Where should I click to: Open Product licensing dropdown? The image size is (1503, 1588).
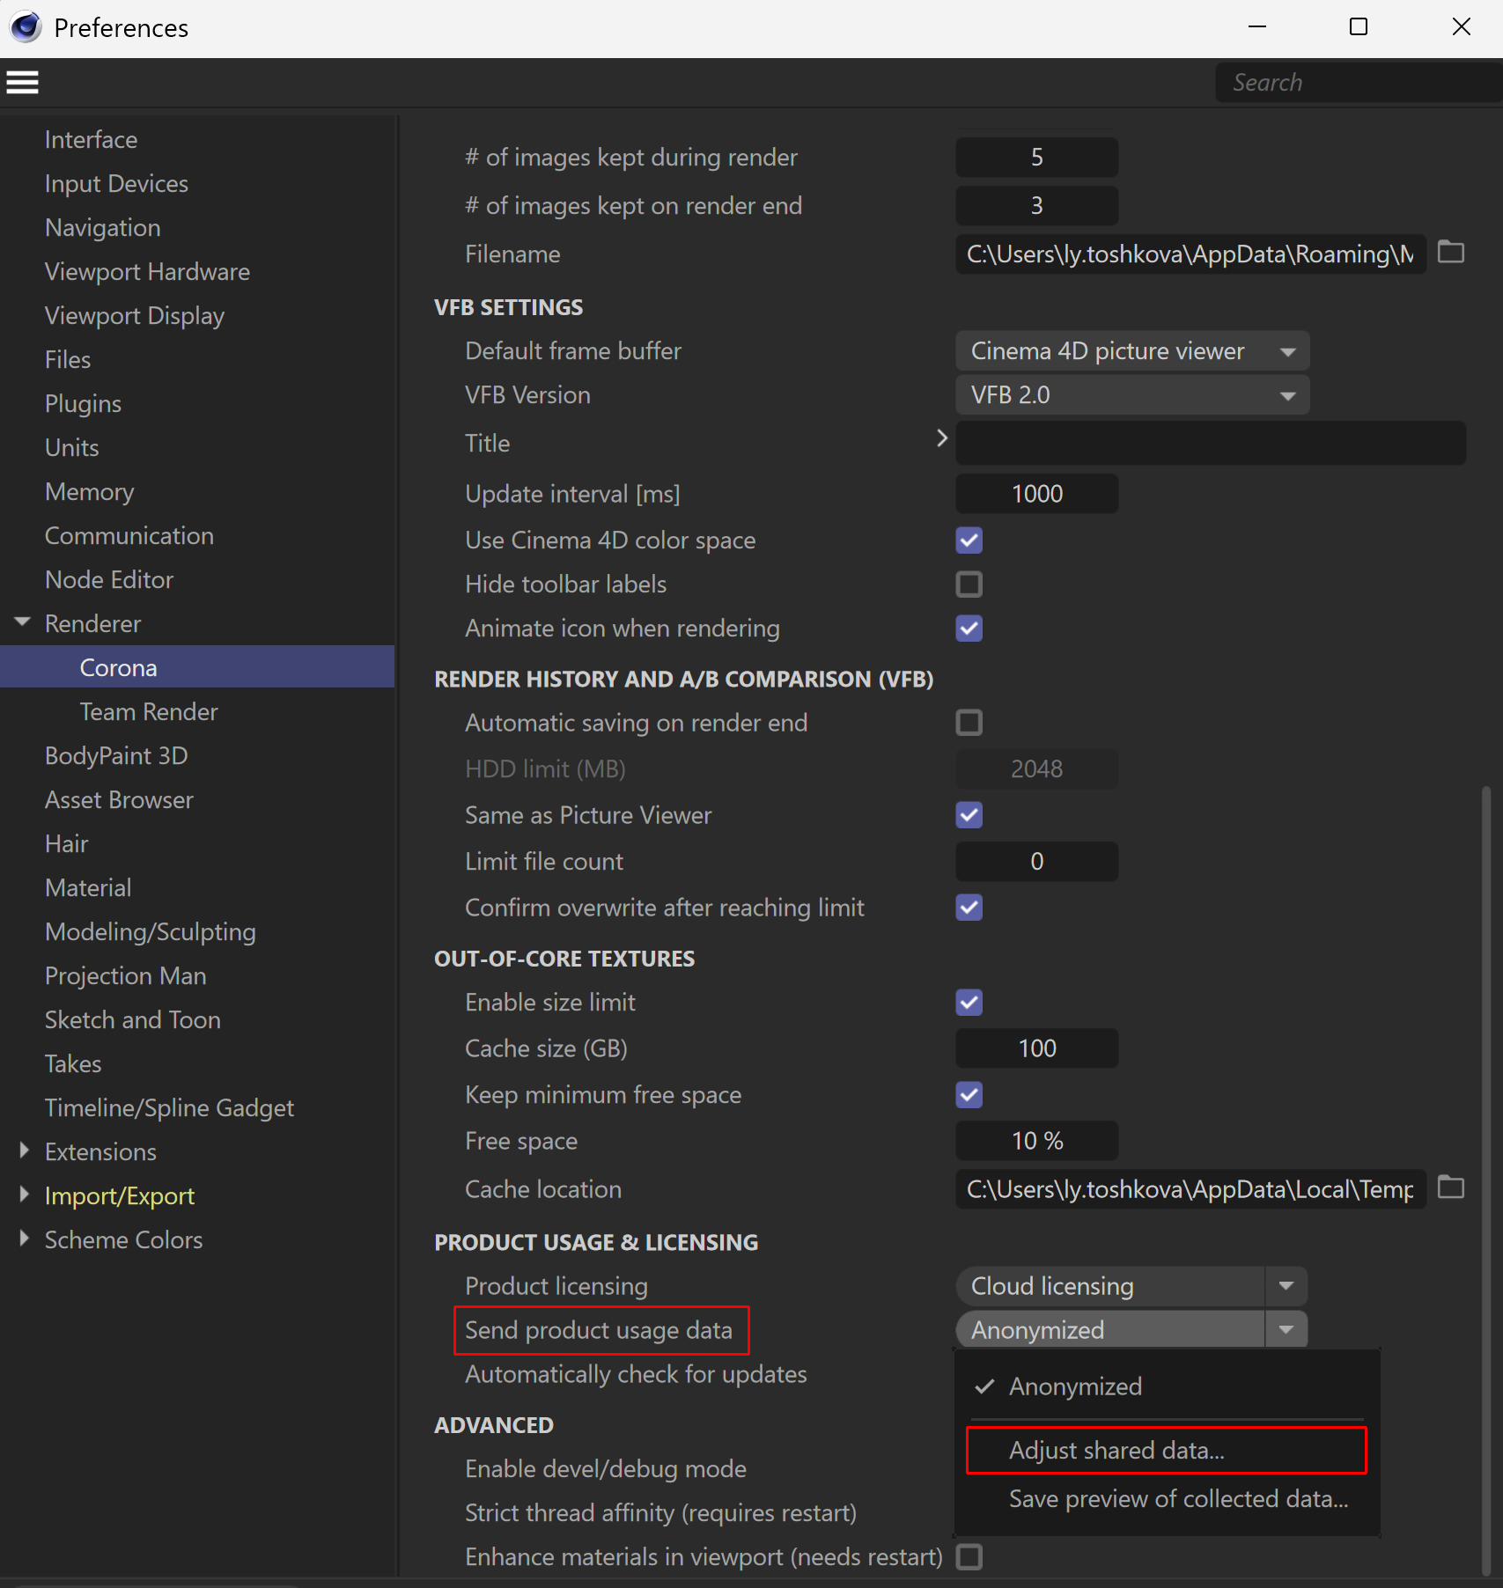tap(1131, 1286)
